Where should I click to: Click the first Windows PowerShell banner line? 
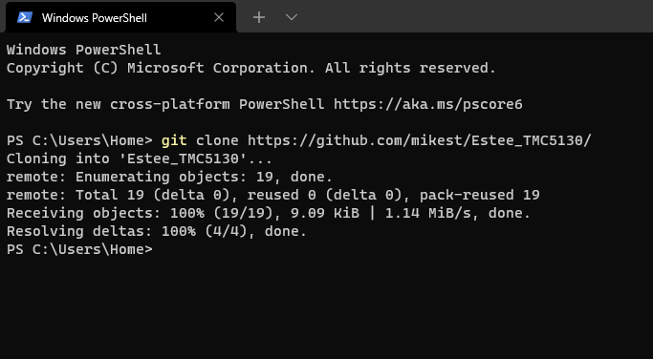coord(84,50)
